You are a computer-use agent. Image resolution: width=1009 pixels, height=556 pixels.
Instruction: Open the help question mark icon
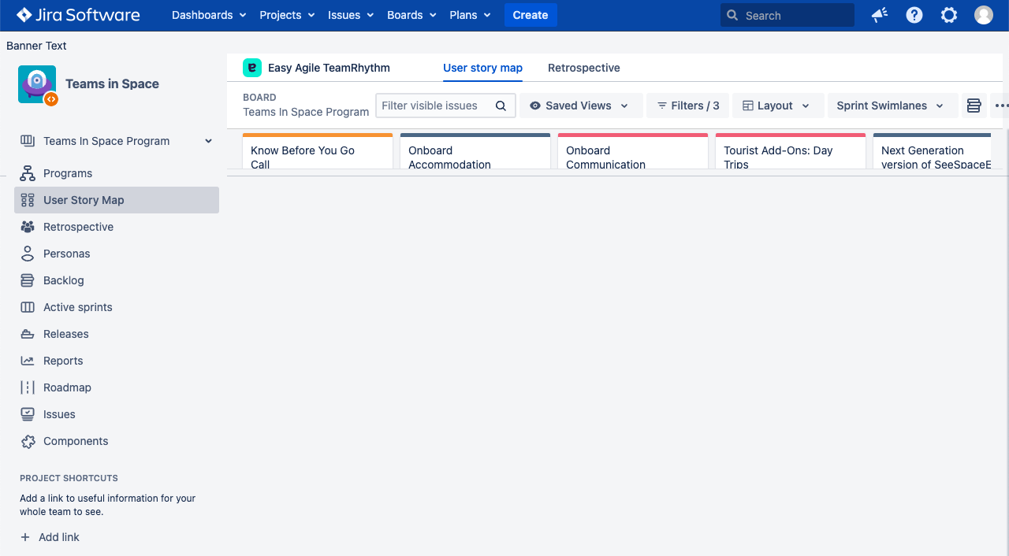point(914,15)
